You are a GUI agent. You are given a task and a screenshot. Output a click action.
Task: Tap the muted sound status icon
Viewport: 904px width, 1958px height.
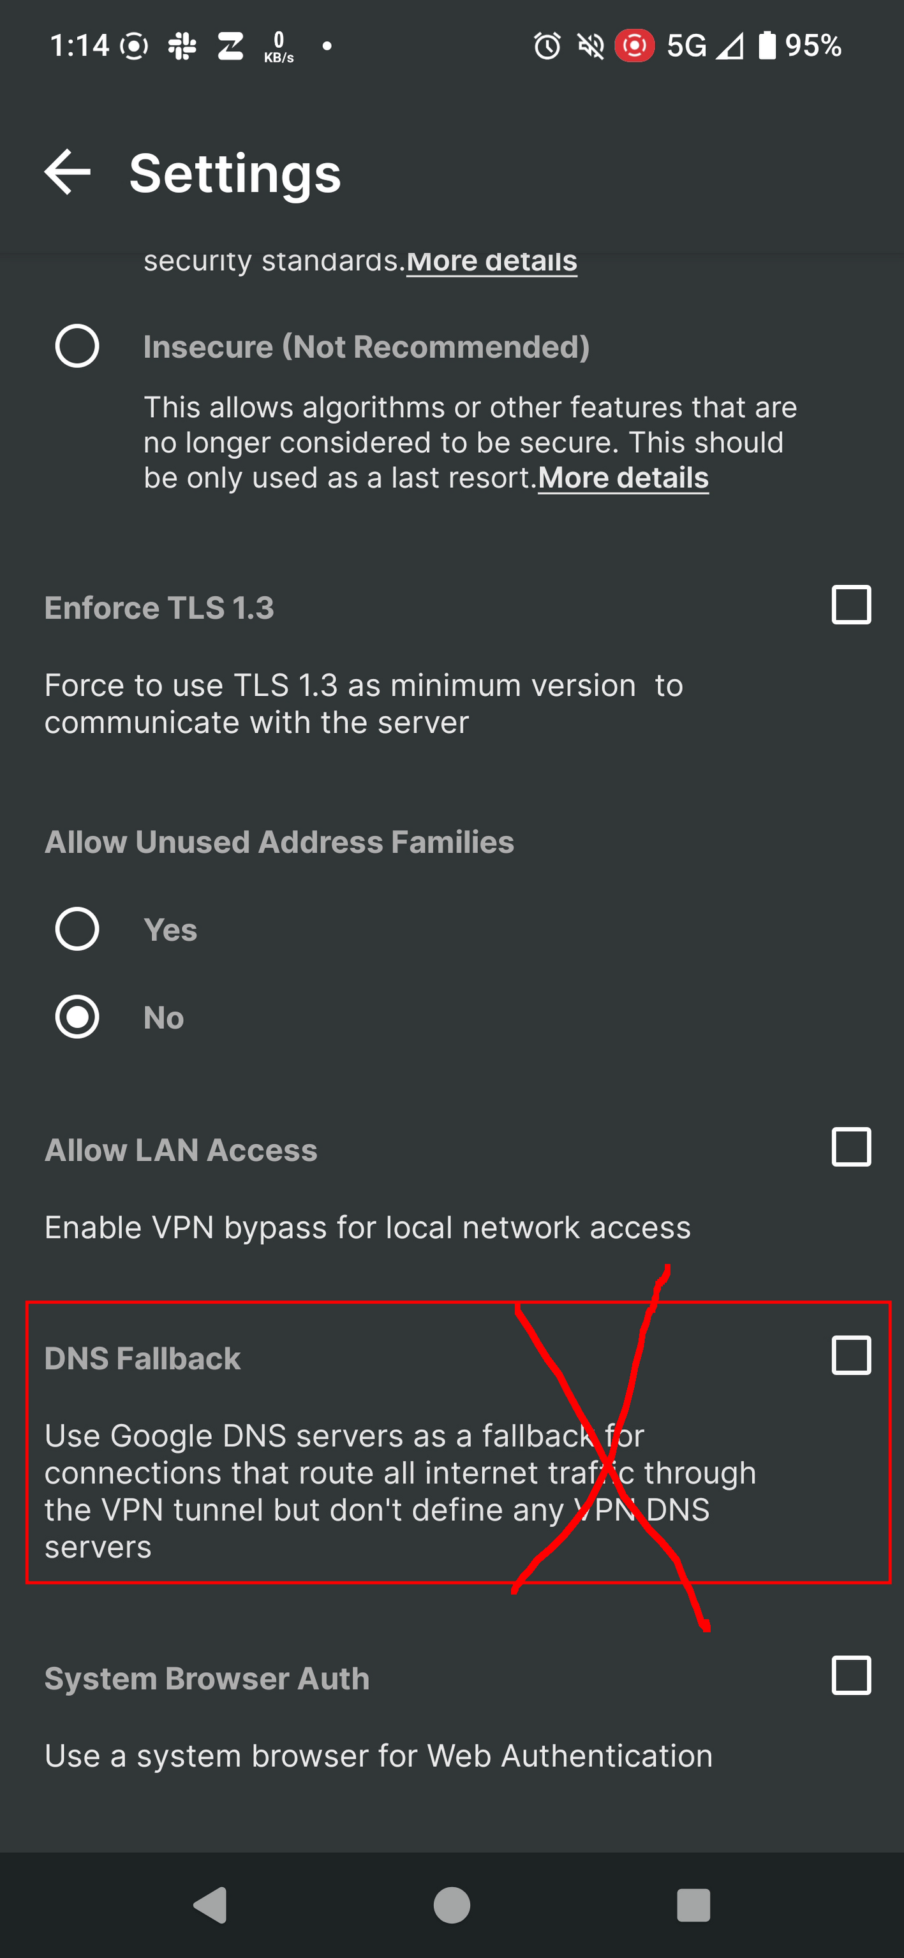pos(590,47)
